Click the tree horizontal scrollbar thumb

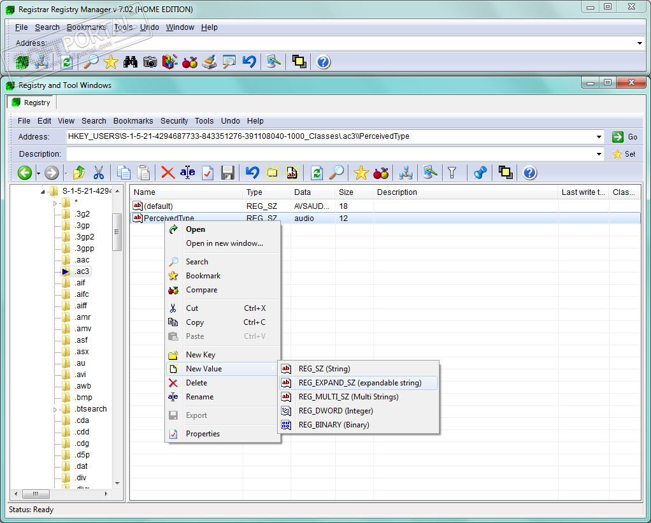click(x=36, y=494)
